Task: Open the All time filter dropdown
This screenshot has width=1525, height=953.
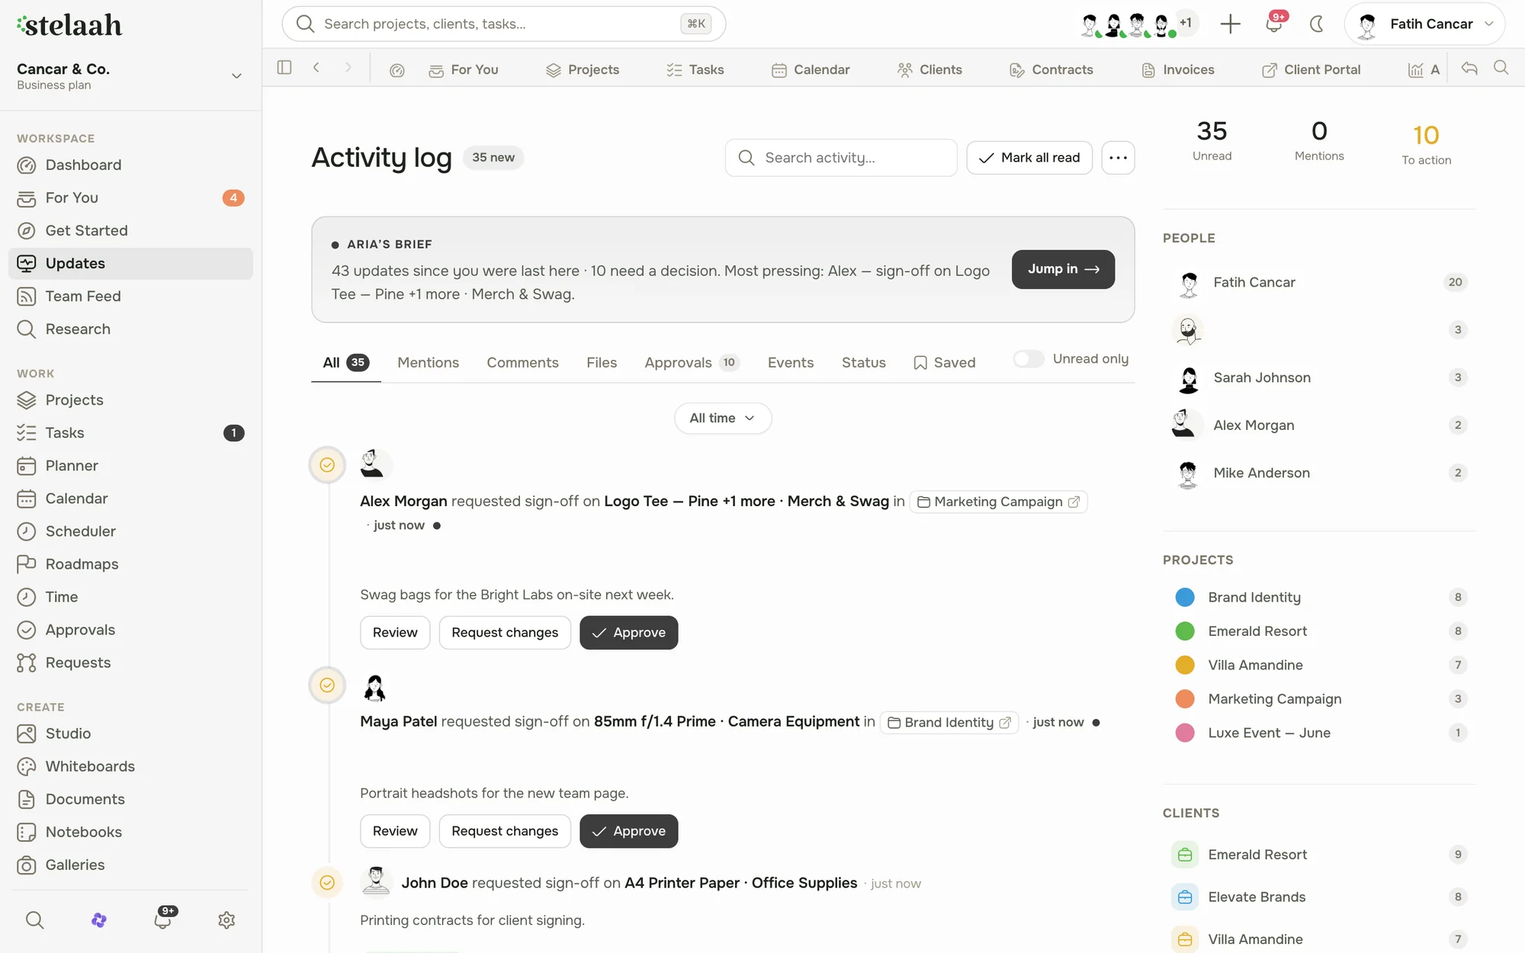Action: 722,418
